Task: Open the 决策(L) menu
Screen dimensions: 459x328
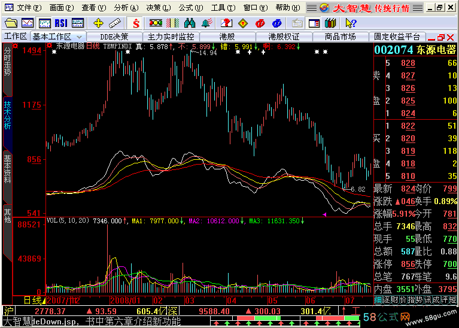Action: [x=159, y=8]
